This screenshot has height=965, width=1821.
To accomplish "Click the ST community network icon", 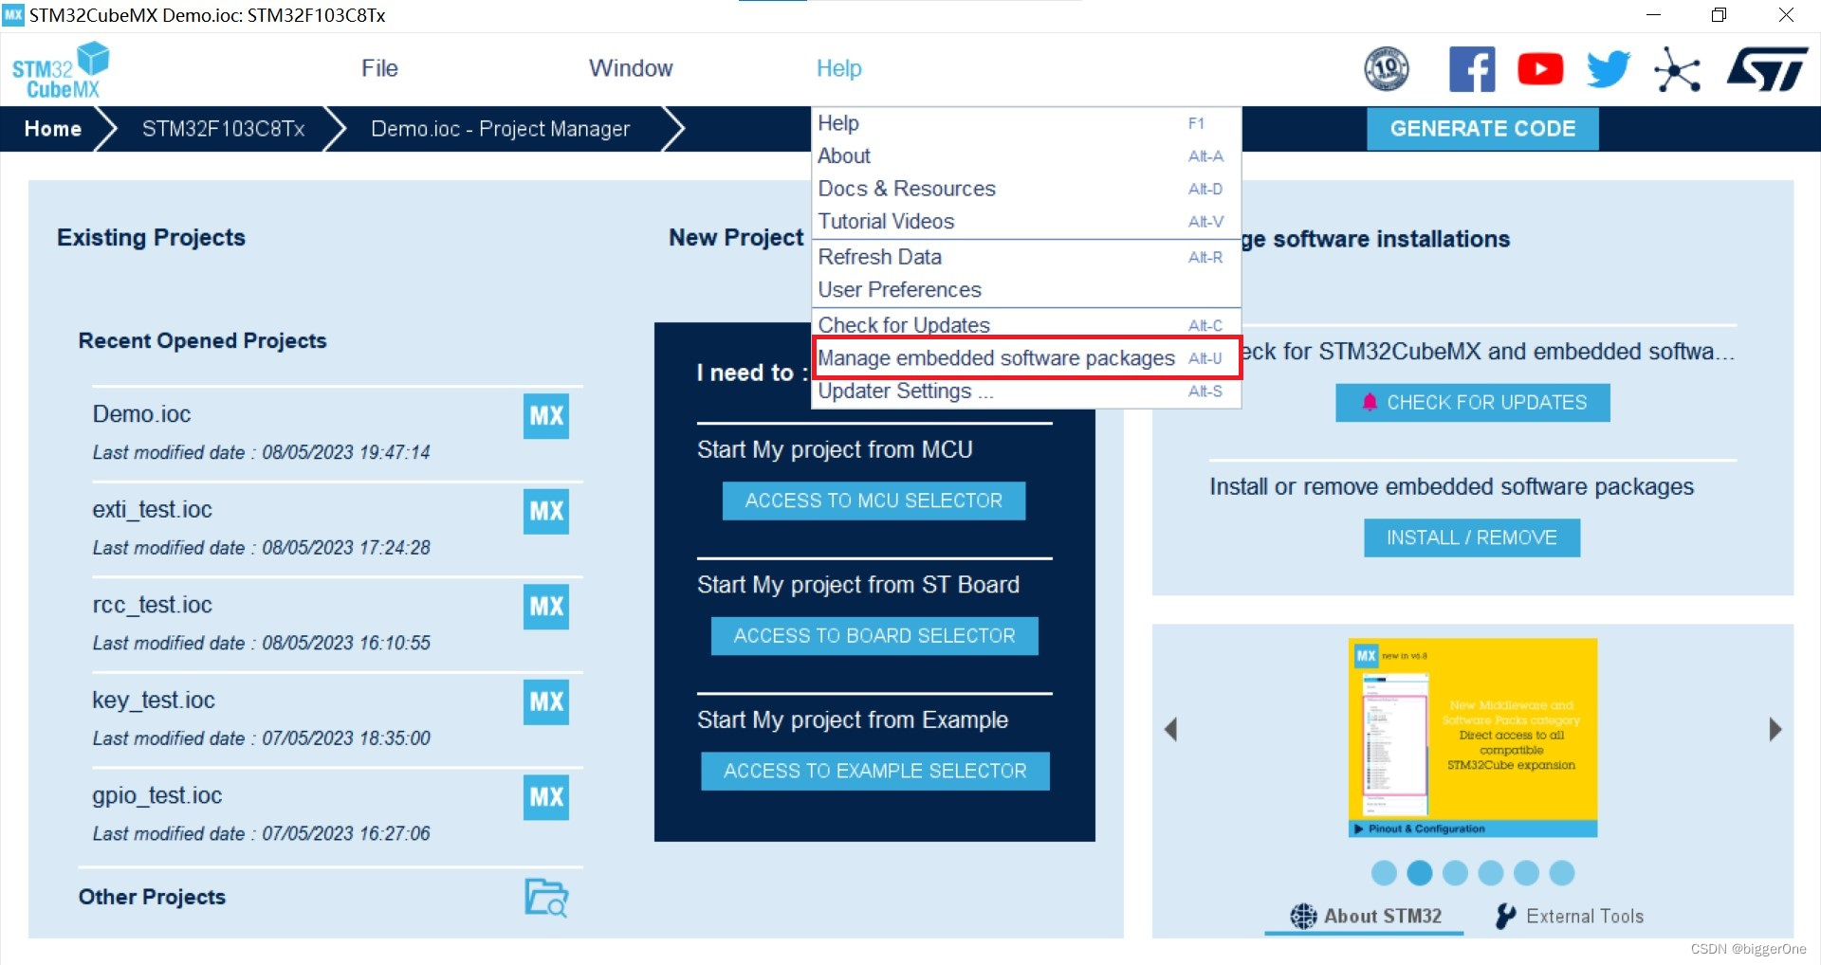I will coord(1677,70).
